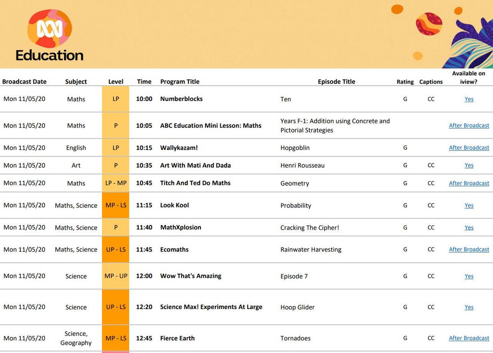Screen dimensions: 493x353
Task: Click the Fierce Earth program title
Action: coord(177,338)
